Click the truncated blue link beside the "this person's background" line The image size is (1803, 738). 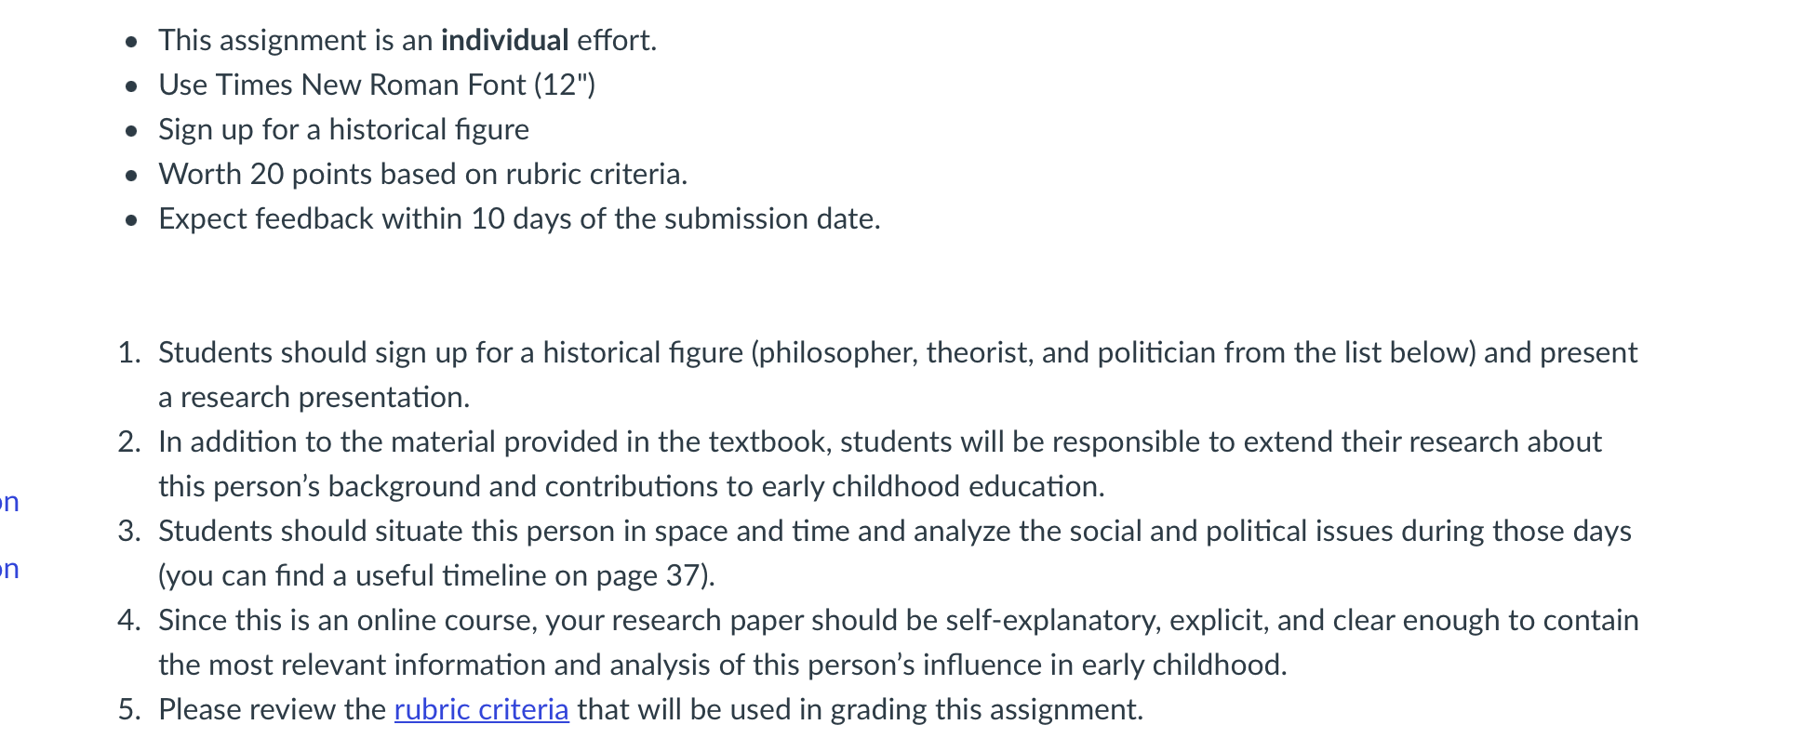(x=9, y=502)
